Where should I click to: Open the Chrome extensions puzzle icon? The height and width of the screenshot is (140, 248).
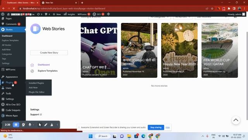(x=229, y=9)
